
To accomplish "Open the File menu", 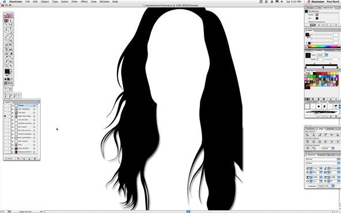I will [28, 2].
